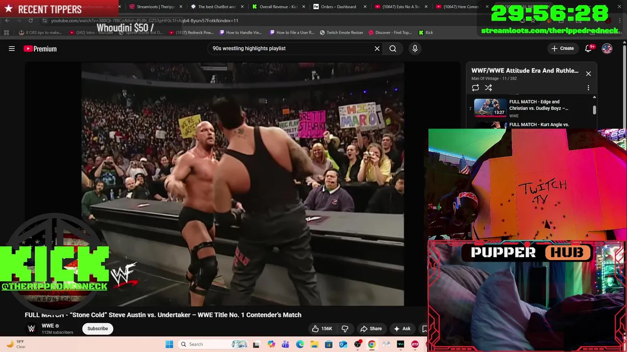The height and width of the screenshot is (352, 627).
Task: Toggle playlist loop
Action: 475,88
